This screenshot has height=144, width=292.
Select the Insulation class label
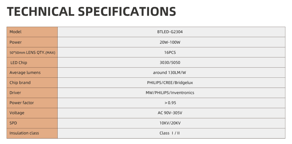coord(24,133)
